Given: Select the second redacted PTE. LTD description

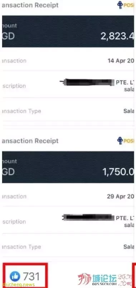Looking at the screenshot, I should pos(98,220).
